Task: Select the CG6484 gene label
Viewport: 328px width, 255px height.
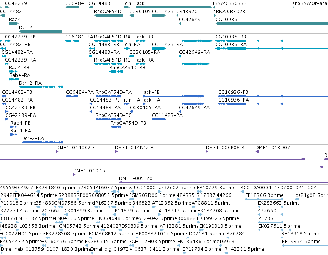Action: (x=74, y=3)
